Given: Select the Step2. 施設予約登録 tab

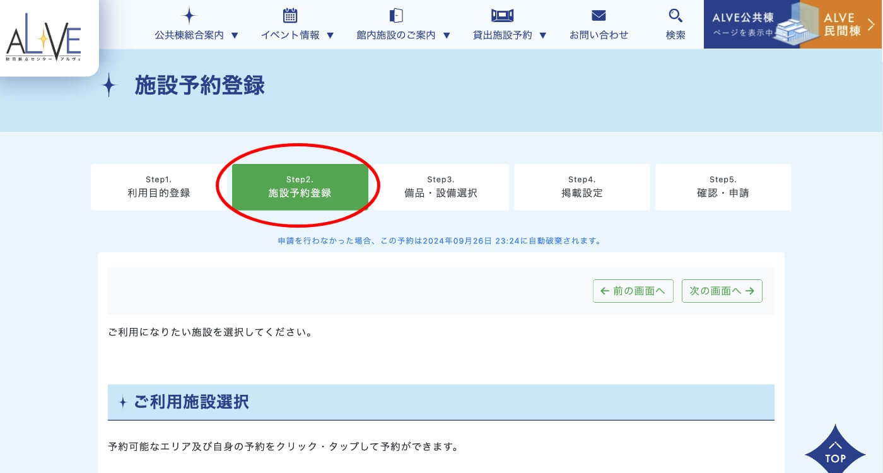Looking at the screenshot, I should click(x=300, y=187).
